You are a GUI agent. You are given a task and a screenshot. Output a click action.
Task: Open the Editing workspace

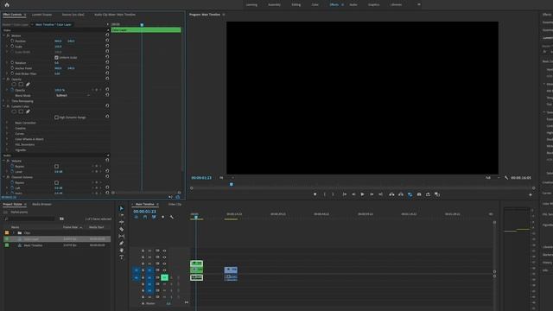[x=296, y=4]
